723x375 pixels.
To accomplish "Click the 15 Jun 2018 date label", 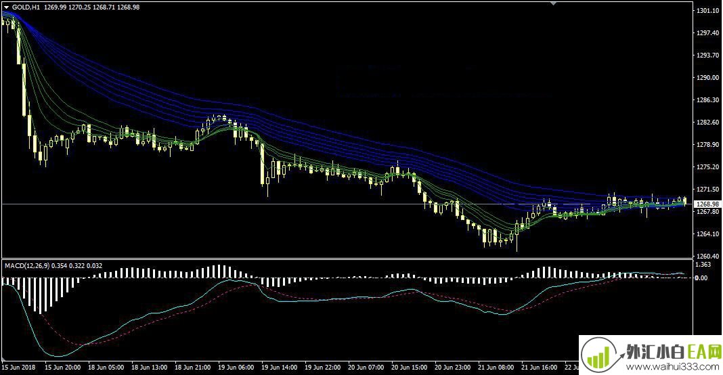I will [18, 367].
